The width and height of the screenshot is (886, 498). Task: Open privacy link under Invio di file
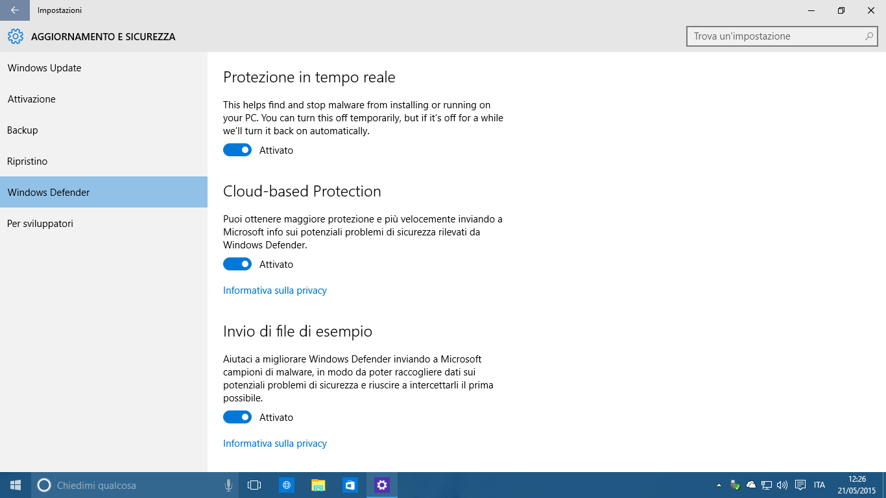[275, 444]
